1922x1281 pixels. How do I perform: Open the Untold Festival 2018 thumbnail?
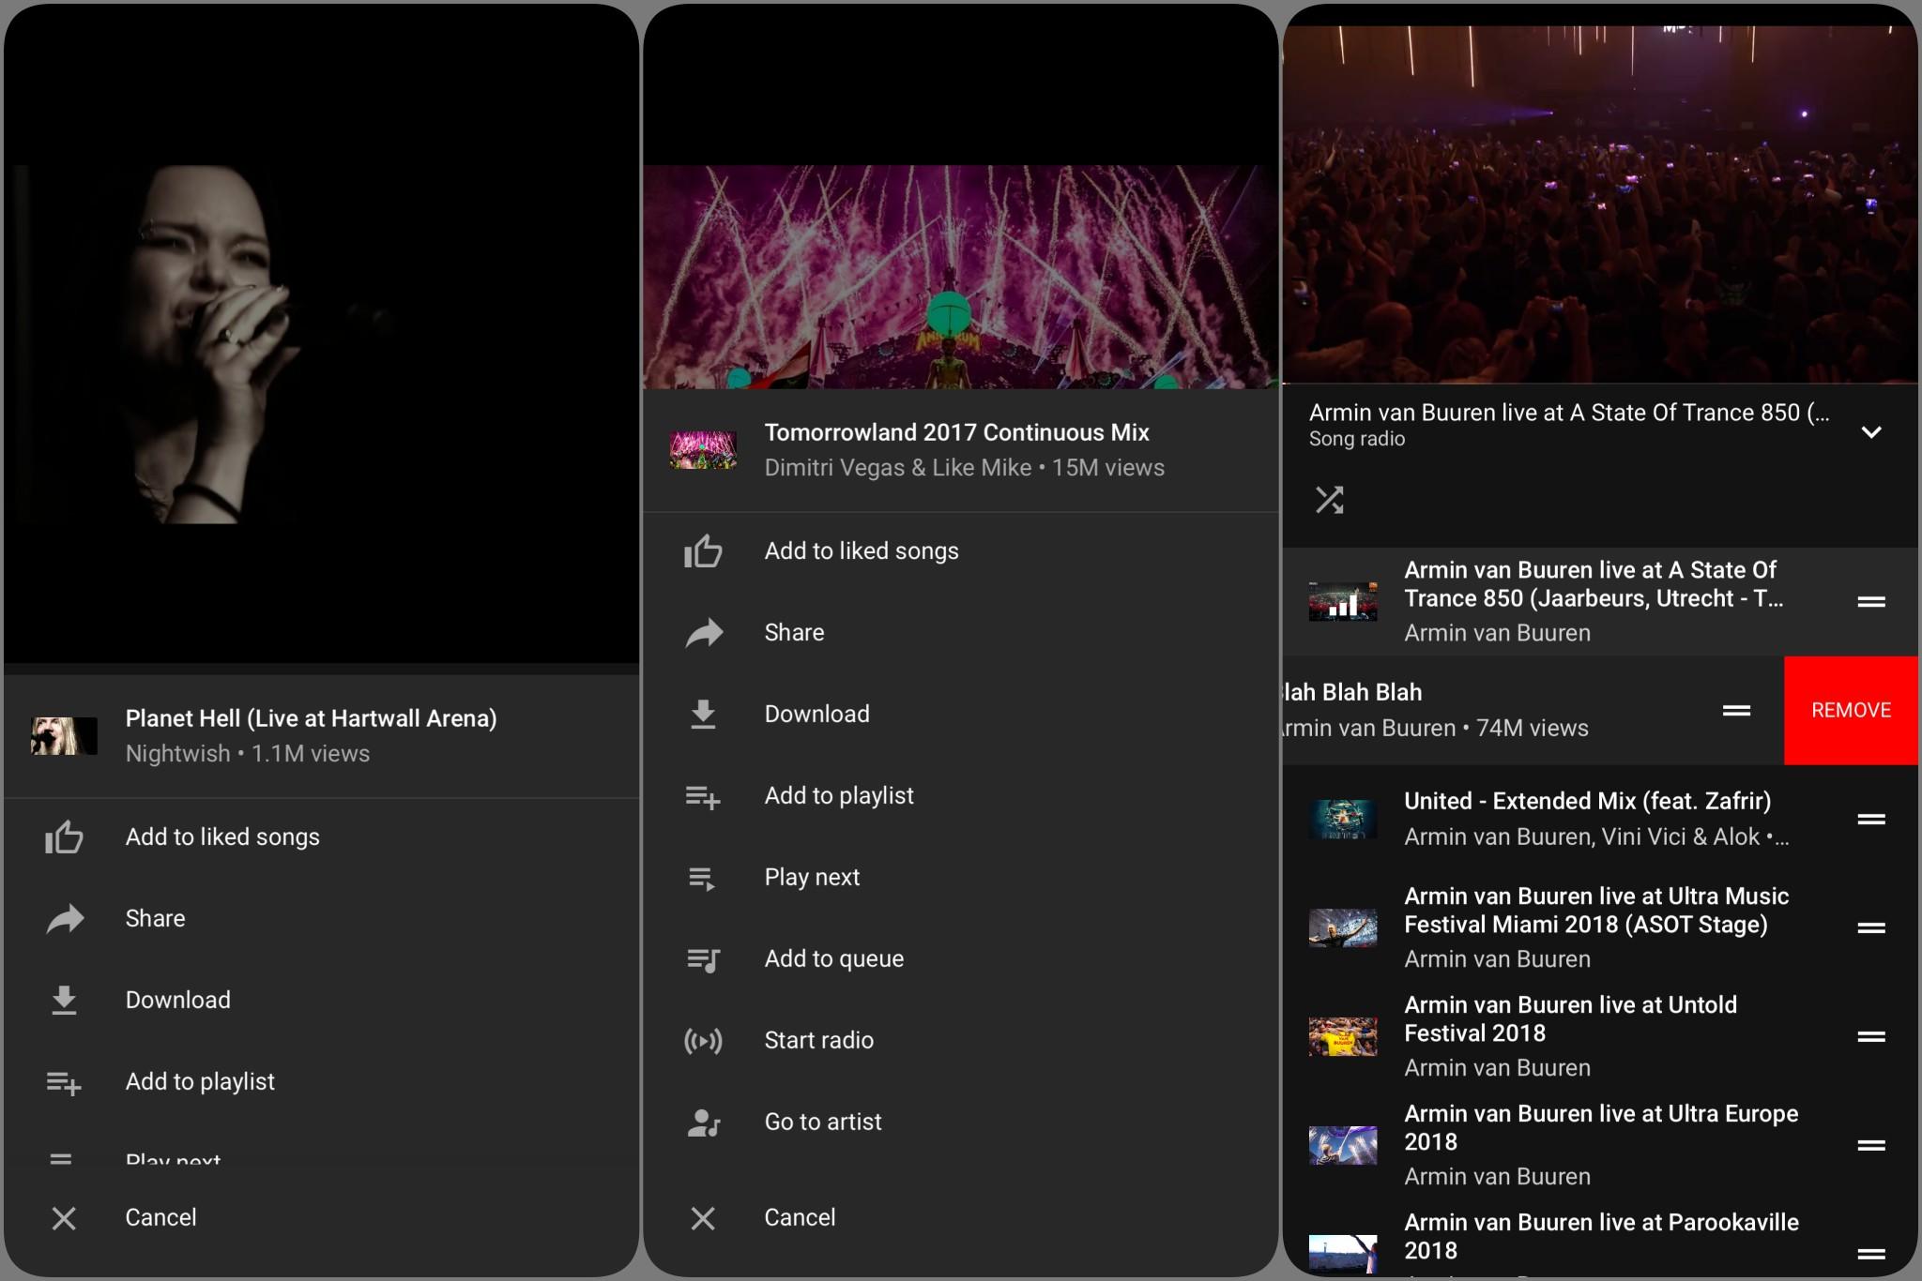1343,1036
